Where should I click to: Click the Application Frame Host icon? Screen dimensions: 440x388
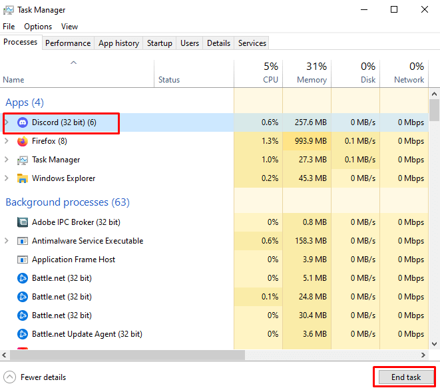[23, 260]
